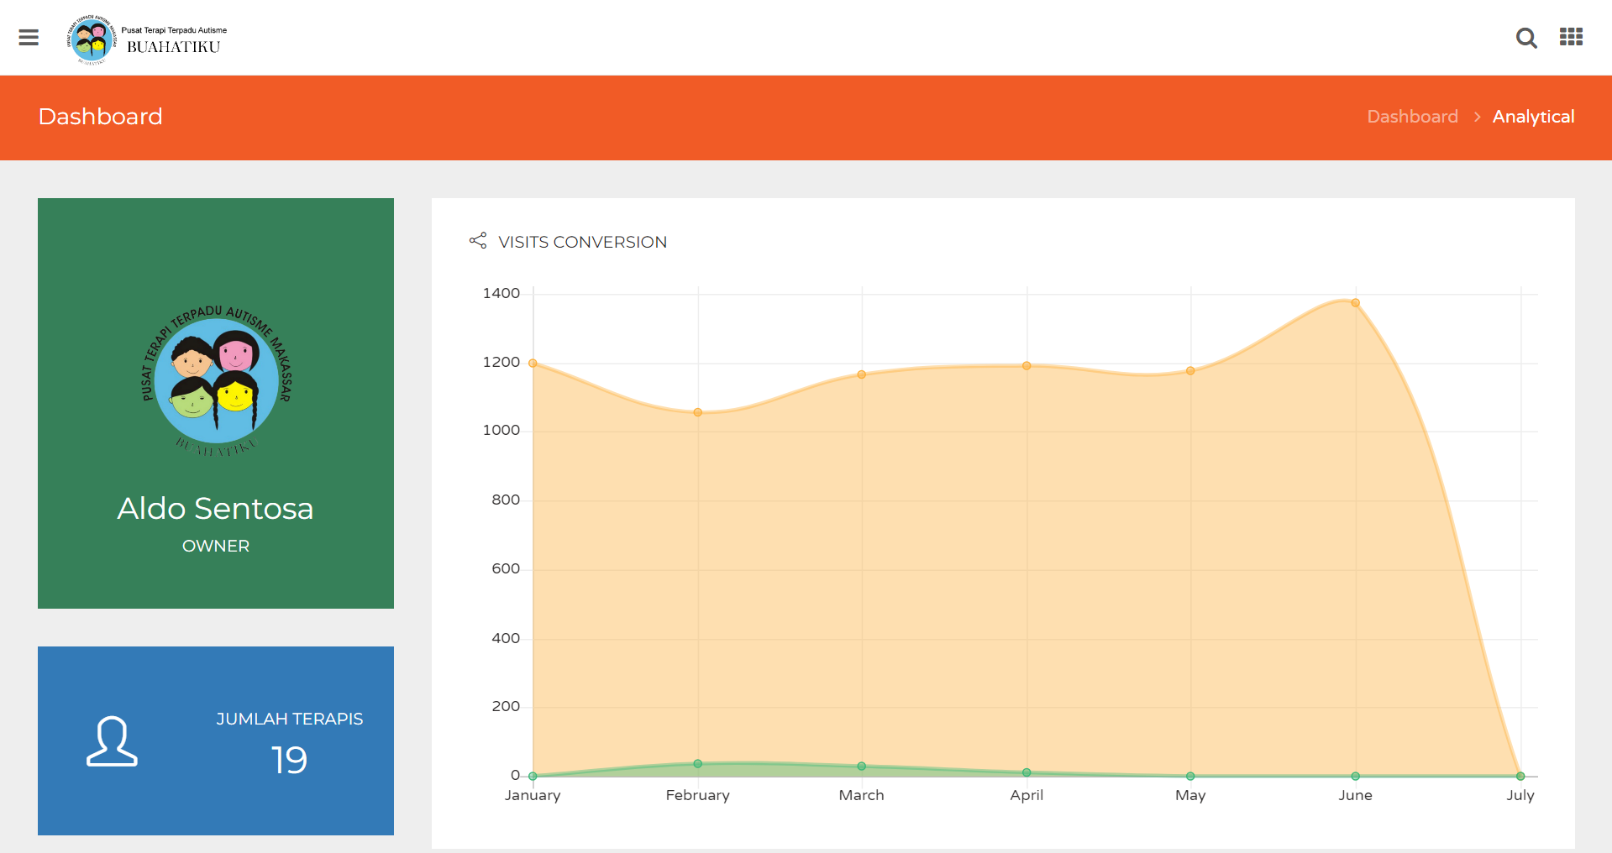This screenshot has height=853, width=1612.
Task: Click the June orange peak data point
Action: (1355, 303)
